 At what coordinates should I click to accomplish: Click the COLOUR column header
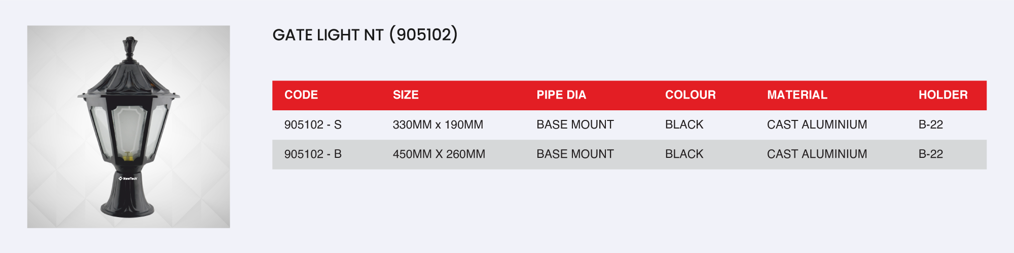pyautogui.click(x=690, y=95)
